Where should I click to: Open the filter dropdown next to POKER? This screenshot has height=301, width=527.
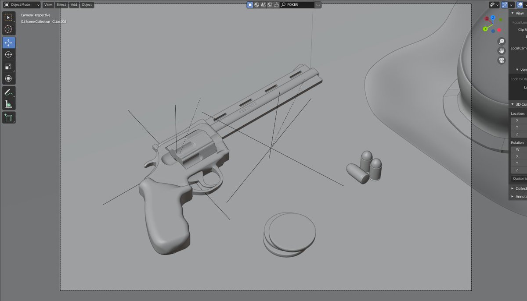(318, 5)
